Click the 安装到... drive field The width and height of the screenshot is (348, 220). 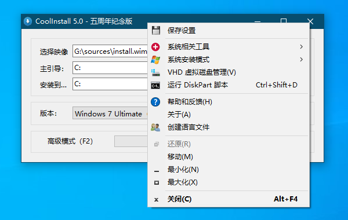coord(110,84)
